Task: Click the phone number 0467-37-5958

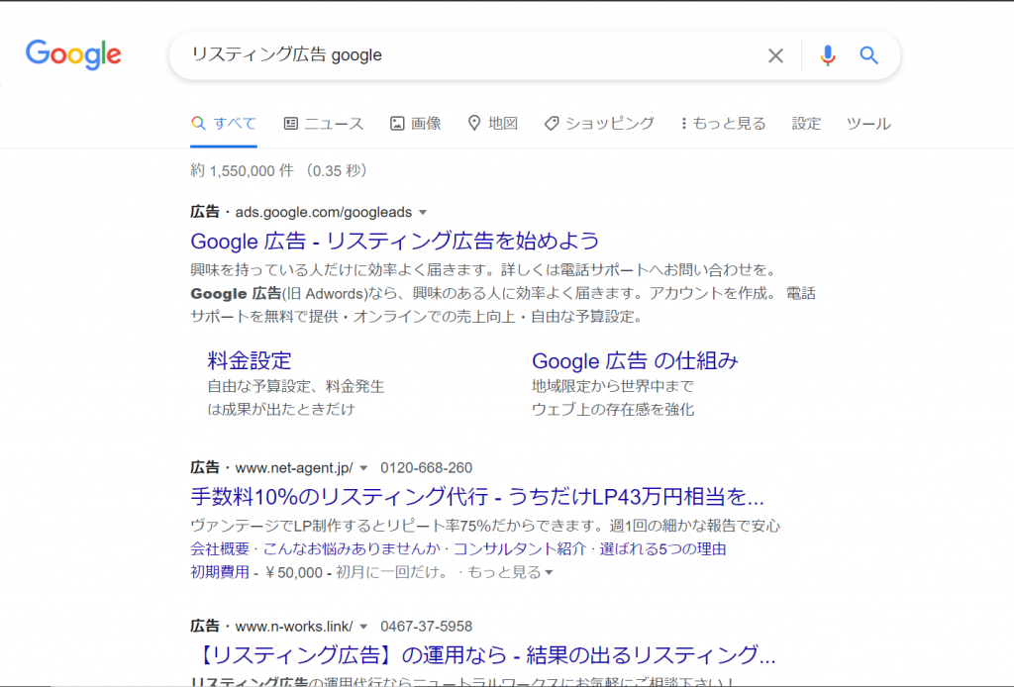Action: pos(426,627)
